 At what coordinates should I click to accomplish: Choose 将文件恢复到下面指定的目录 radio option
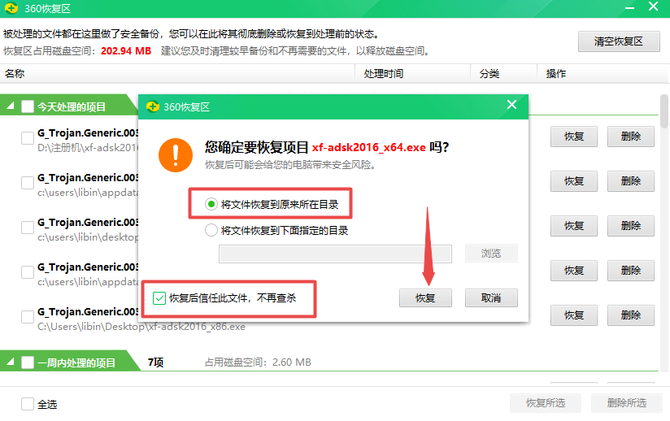211,230
